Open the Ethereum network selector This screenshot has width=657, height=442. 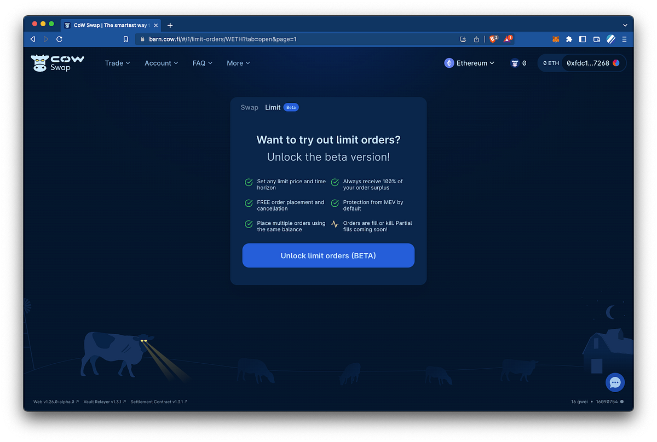[469, 63]
